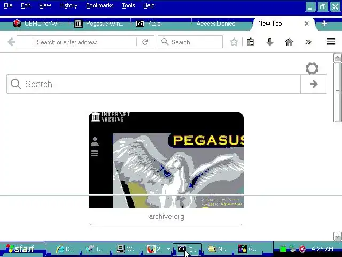Click the 4:26 AM clock
Viewport: 342px width, 257px height.
tap(322, 249)
